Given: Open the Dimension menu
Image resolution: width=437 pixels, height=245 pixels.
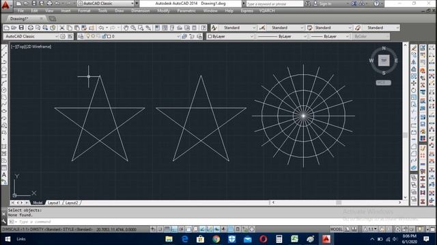Looking at the screenshot, I should (141, 11).
